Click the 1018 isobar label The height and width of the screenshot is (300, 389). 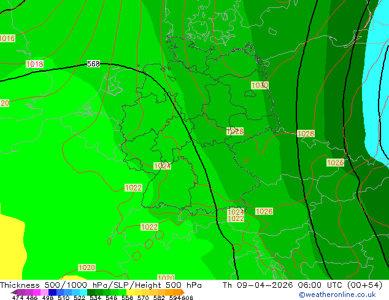point(35,64)
